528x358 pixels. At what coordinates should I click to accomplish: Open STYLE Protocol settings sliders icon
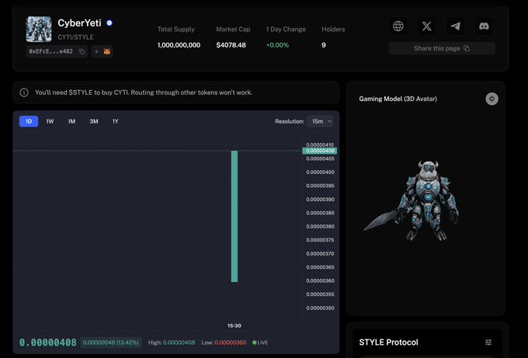488,342
